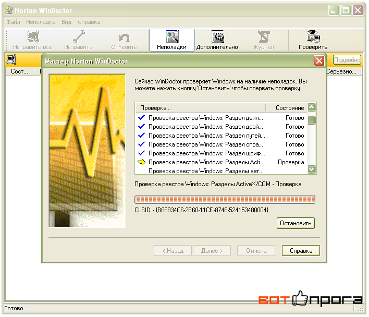Click the check list scrollbar thumb
Screen dimensions: 369x317
(311, 120)
